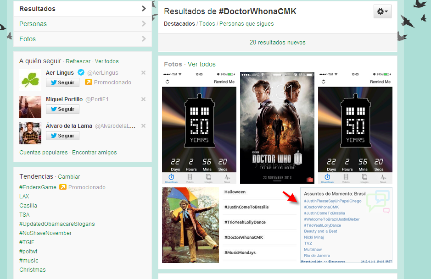Click Aer Lingus shamrock avatar
431x279 pixels.
(x=30, y=80)
